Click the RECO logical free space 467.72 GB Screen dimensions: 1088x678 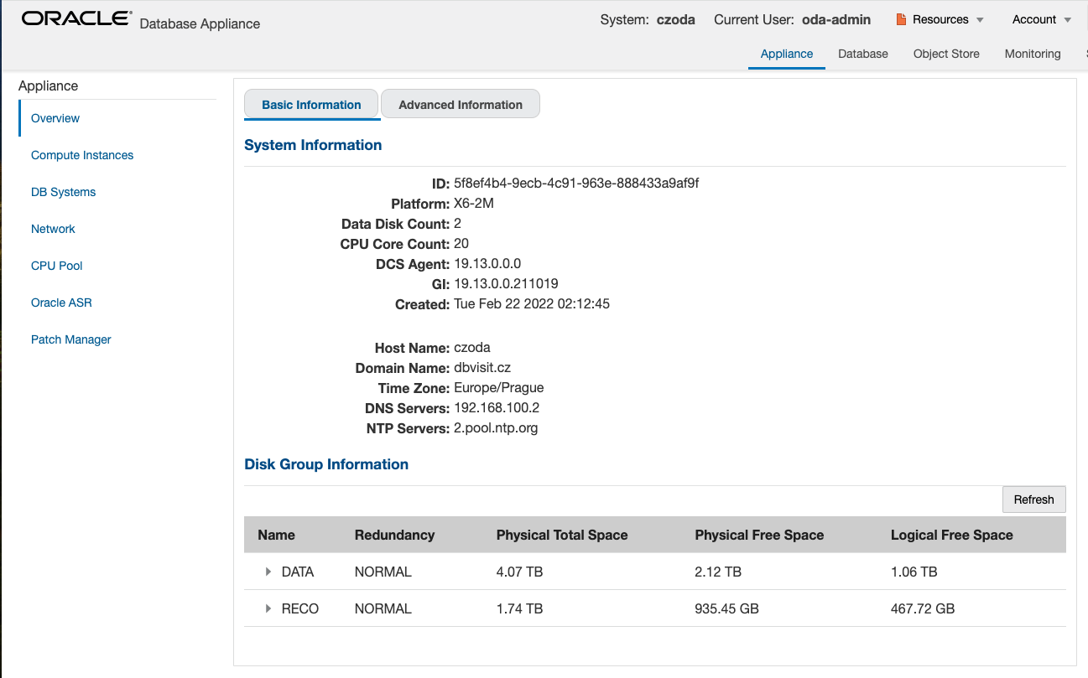(x=923, y=608)
